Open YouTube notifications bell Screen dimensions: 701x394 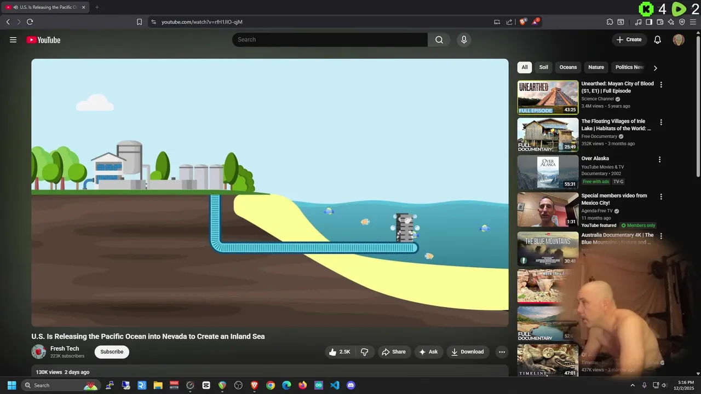click(x=658, y=39)
